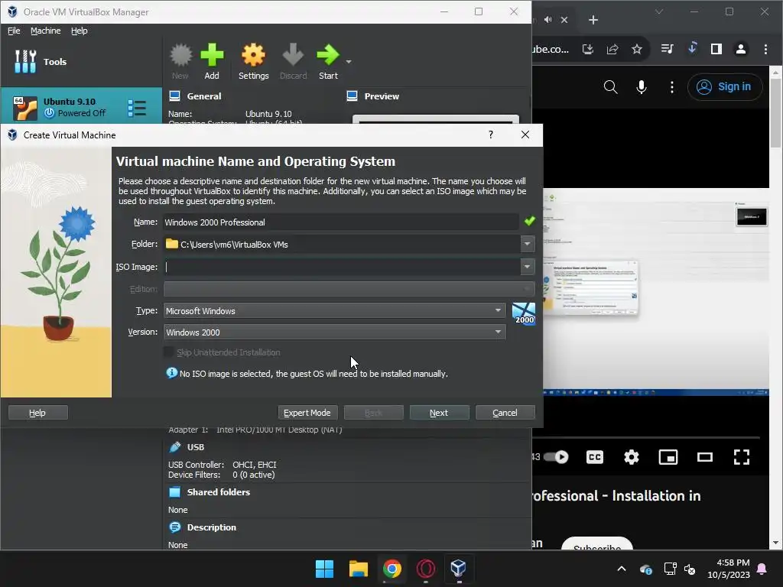Open Chrome three-dot menu

coord(765,49)
